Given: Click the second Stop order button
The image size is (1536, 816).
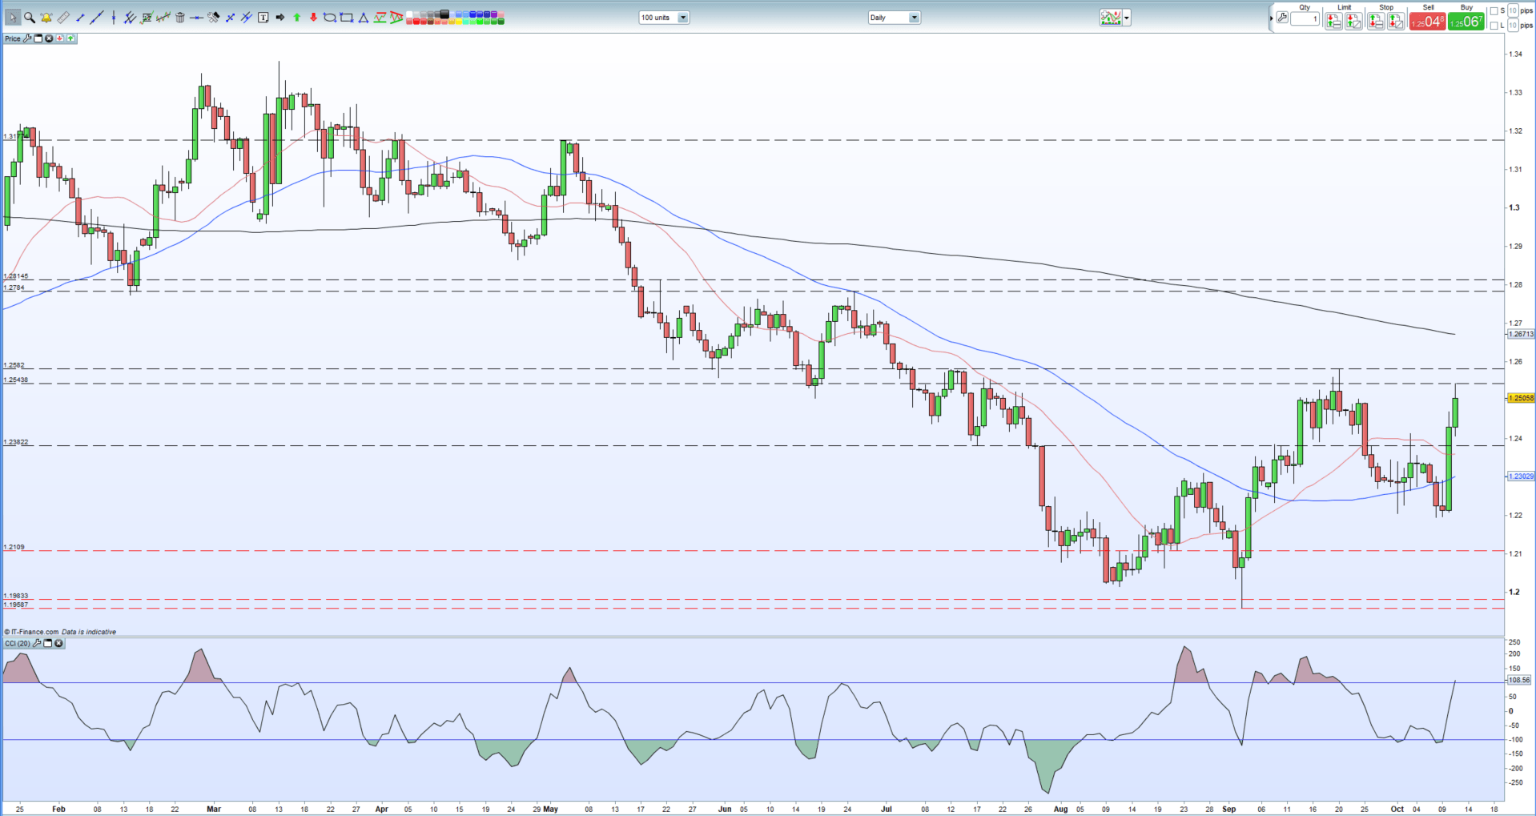Looking at the screenshot, I should pyautogui.click(x=1396, y=22).
